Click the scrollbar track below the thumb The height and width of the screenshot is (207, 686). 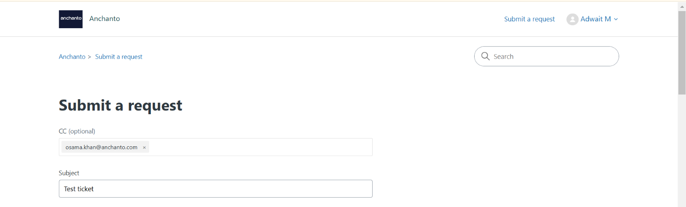682,150
